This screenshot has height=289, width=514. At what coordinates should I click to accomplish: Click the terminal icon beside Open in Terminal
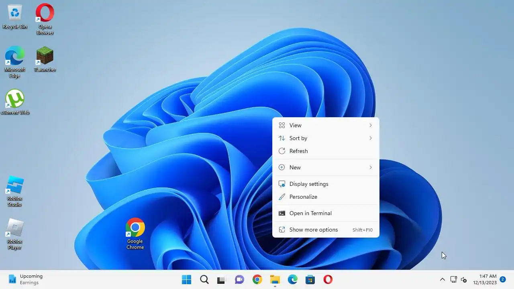tap(282, 213)
